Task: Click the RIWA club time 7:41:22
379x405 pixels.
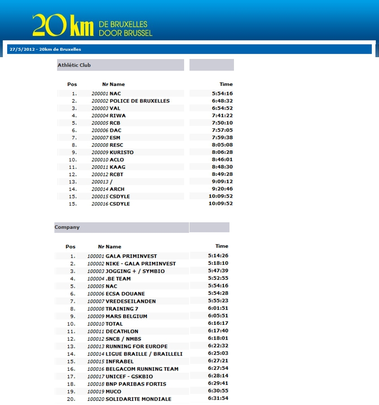Action: (x=222, y=116)
